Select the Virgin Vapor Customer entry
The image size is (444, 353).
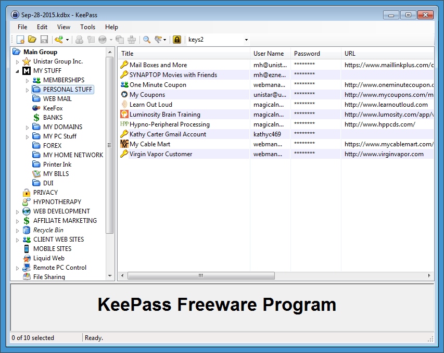point(161,154)
